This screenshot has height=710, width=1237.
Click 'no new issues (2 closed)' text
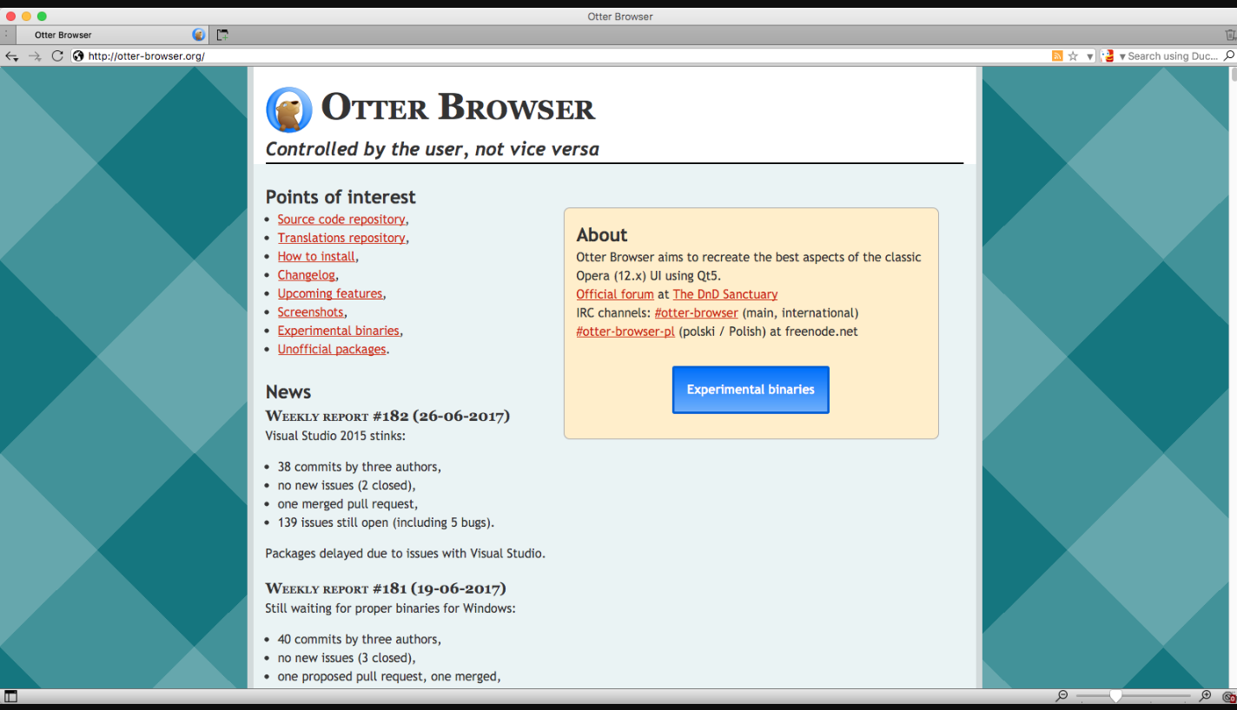click(x=347, y=485)
